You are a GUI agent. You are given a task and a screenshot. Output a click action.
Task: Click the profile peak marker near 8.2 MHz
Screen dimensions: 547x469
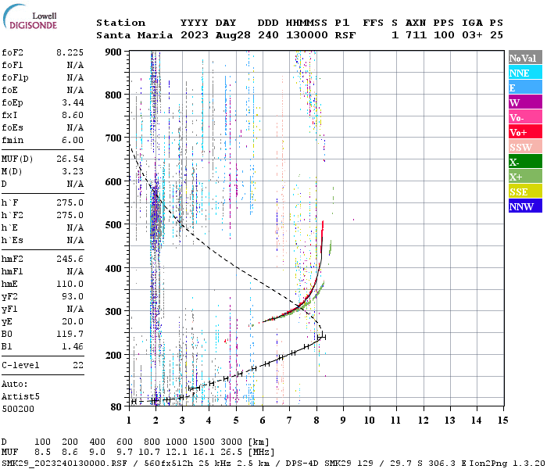pos(322,337)
